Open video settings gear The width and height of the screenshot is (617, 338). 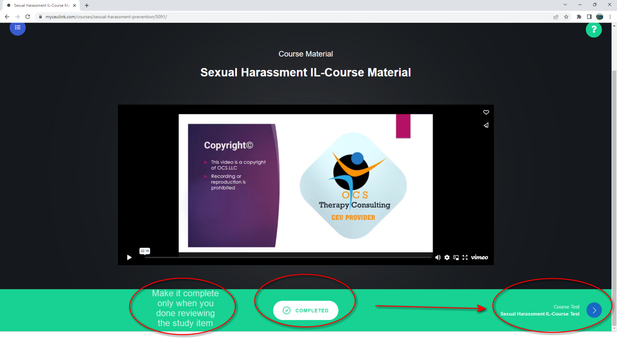coord(447,258)
